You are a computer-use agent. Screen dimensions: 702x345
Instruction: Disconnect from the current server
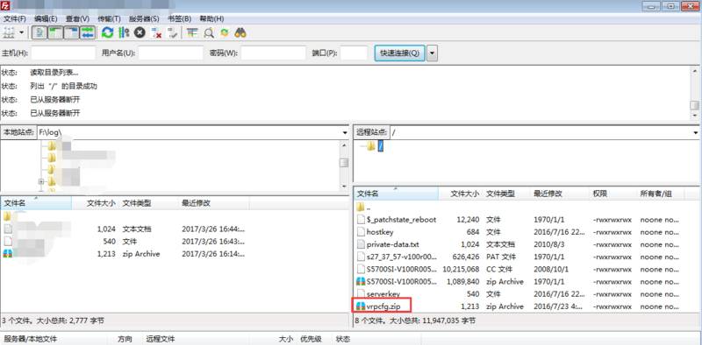[156, 32]
